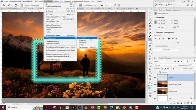
Task: Create a new group folder icon
Action: click(x=184, y=103)
